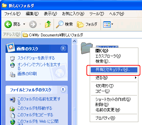Click the move folder icon
The height and width of the screenshot is (125, 142).
click(12, 109)
